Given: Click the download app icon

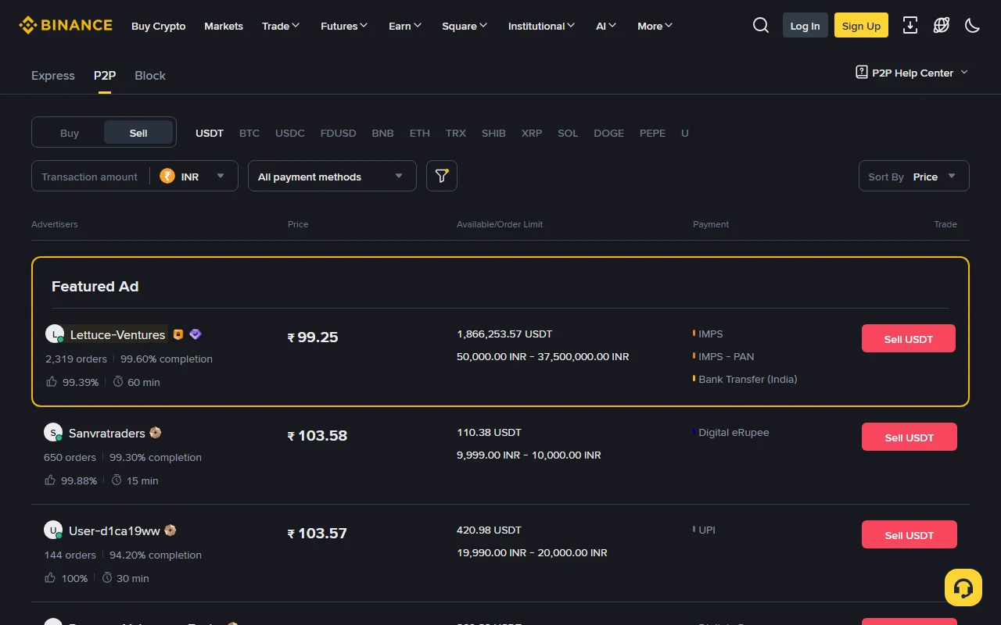Looking at the screenshot, I should 910,25.
